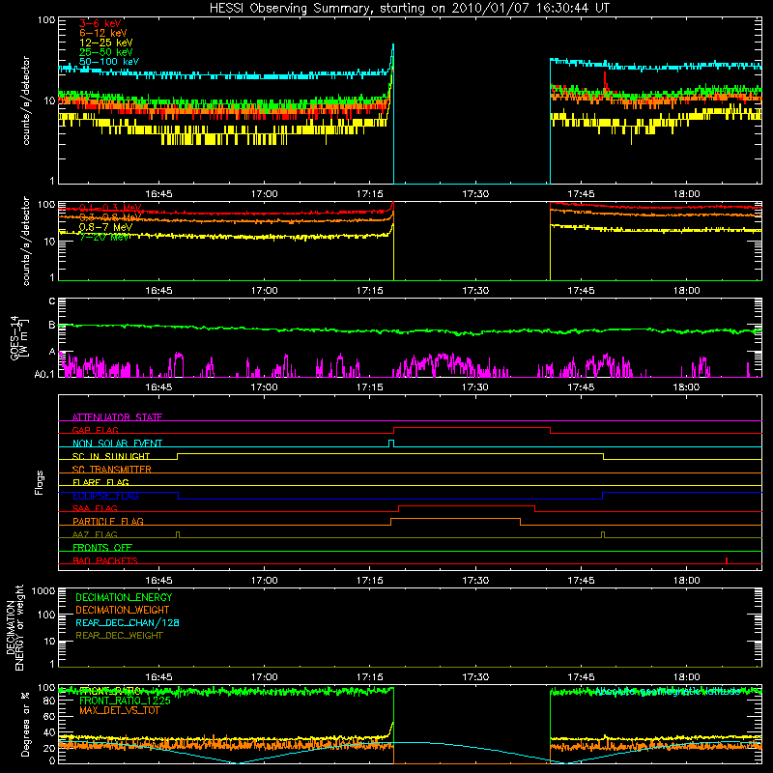This screenshot has width=773, height=773.
Task: Click the 0.8-7 MeV legend label
Action: (105, 227)
